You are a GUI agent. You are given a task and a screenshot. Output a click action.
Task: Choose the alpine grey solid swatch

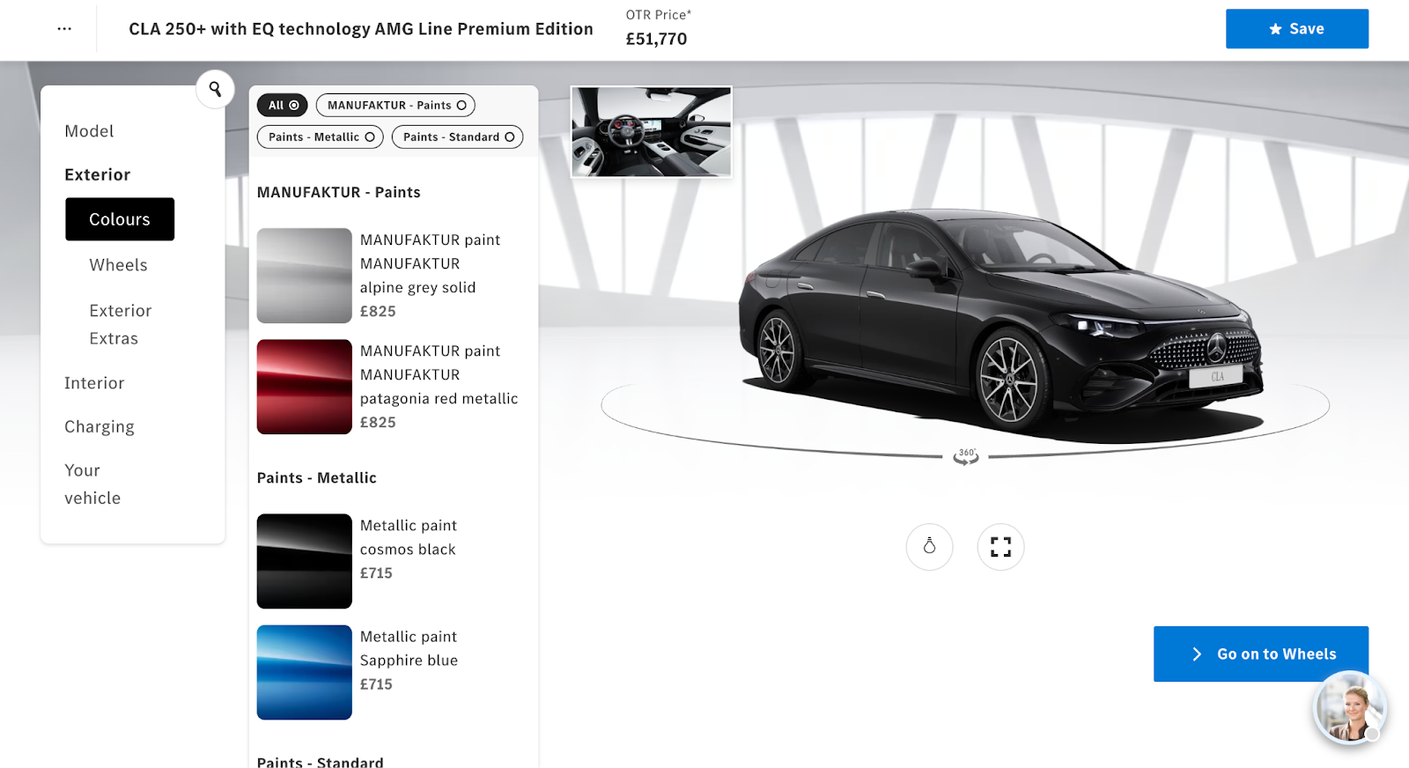[305, 276]
